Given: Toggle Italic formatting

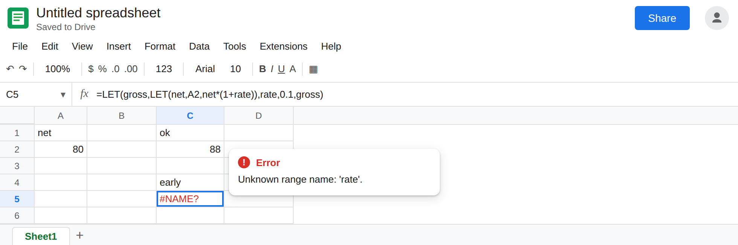Looking at the screenshot, I should click(x=272, y=69).
